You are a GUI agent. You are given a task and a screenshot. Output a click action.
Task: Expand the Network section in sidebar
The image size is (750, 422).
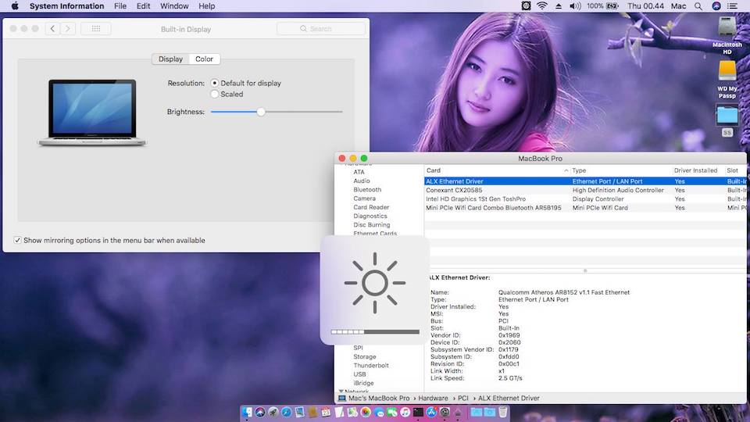[x=341, y=392]
